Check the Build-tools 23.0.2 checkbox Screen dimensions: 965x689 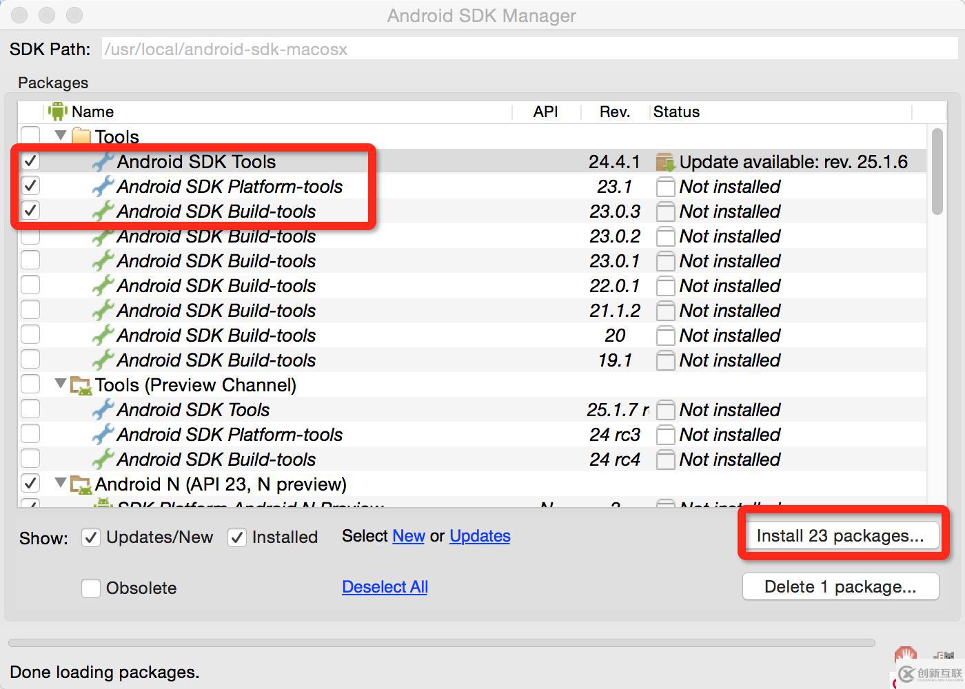[30, 237]
